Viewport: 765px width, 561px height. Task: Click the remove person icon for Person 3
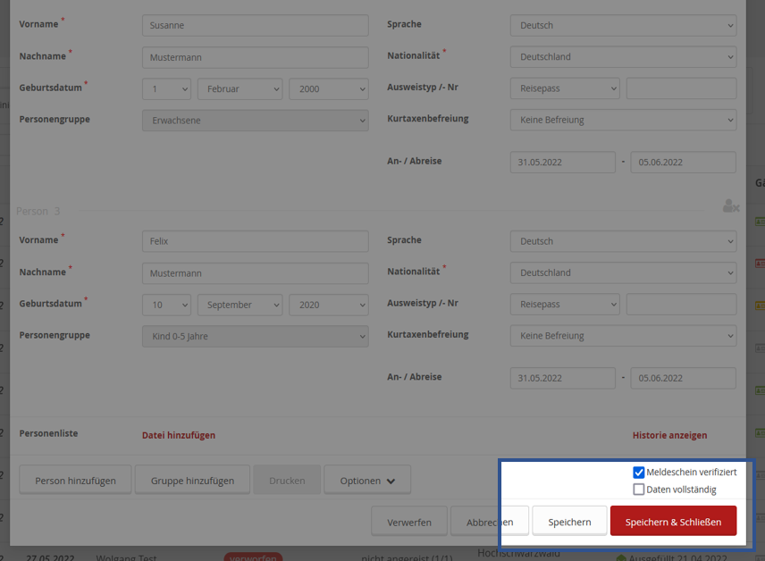click(730, 206)
